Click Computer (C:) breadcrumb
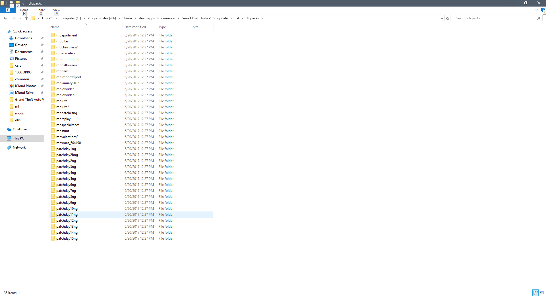Screen dimensions: 546x296 (70, 18)
